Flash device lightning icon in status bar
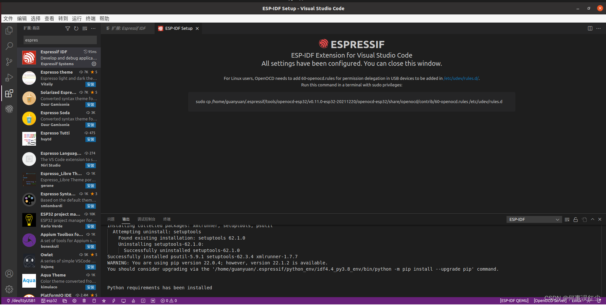 click(114, 301)
